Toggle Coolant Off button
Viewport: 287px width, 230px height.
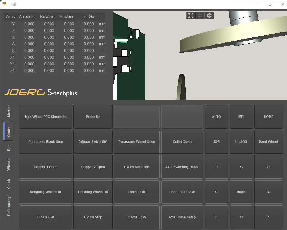(x=137, y=192)
